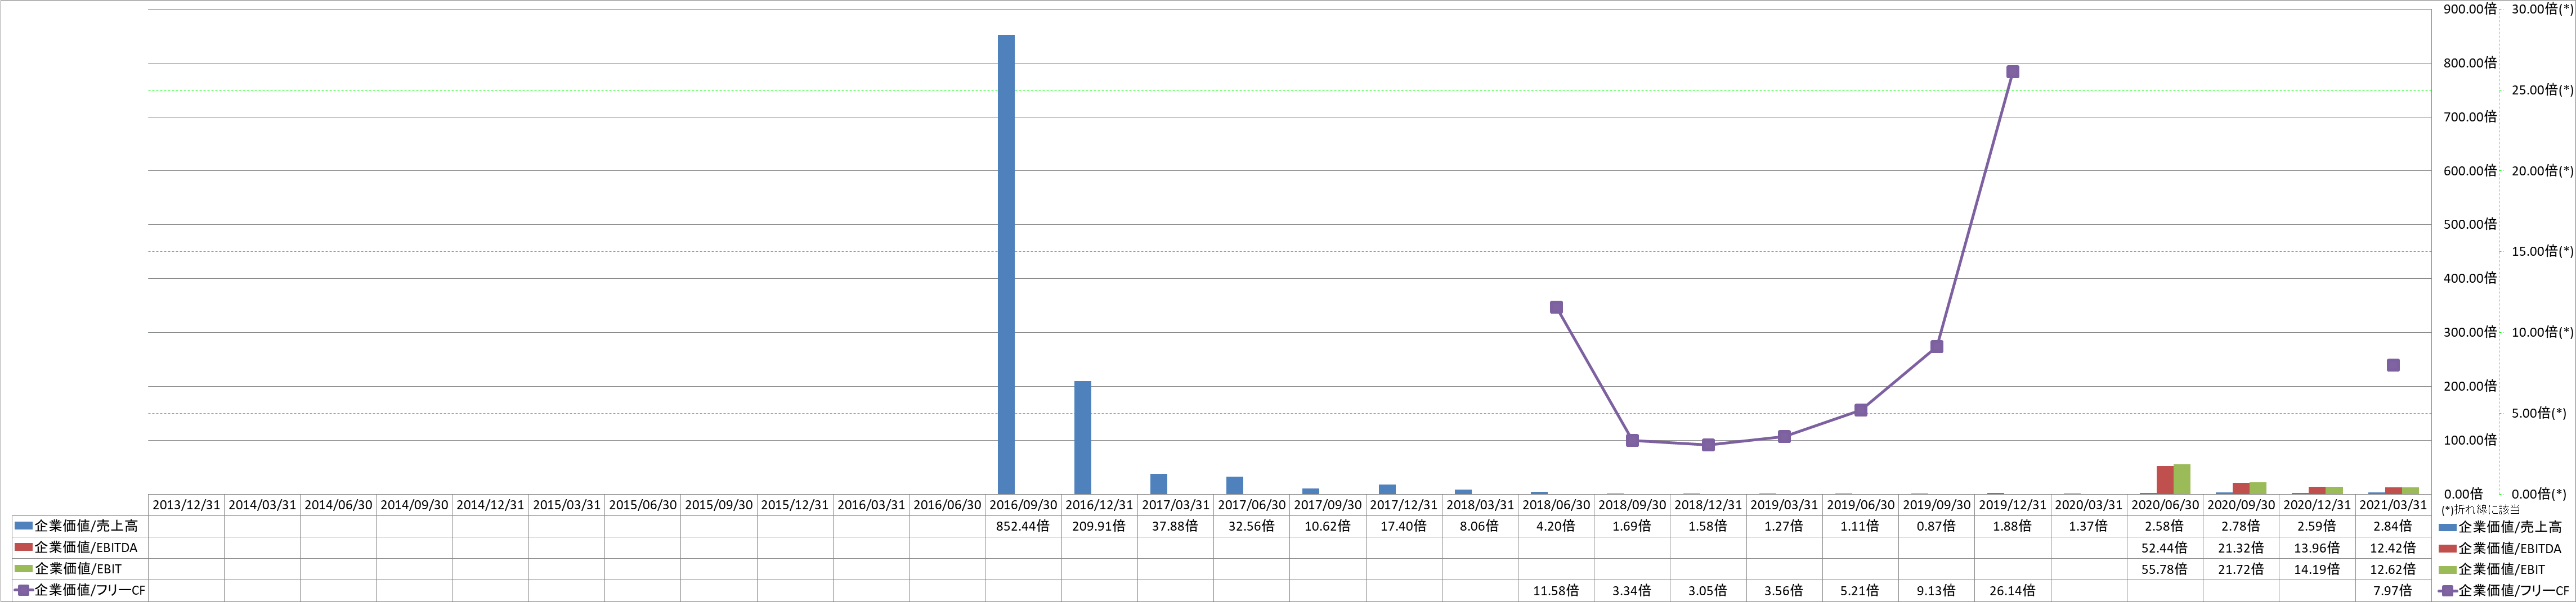Select the isolated purple marker at 2021/03/31

(2393, 365)
